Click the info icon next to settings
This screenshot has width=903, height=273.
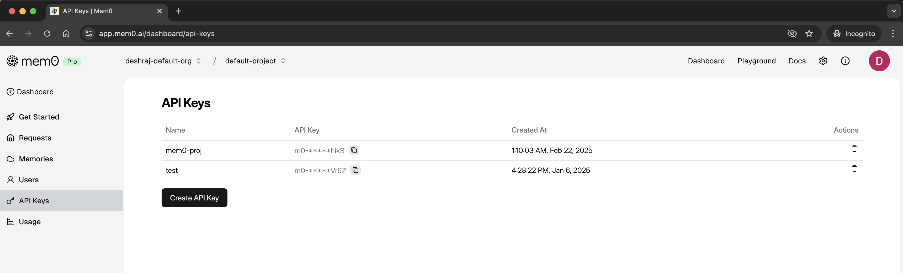tap(845, 61)
